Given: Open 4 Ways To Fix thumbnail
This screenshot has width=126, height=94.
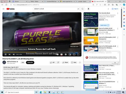Looking at the screenshot, I should click(x=91, y=85).
